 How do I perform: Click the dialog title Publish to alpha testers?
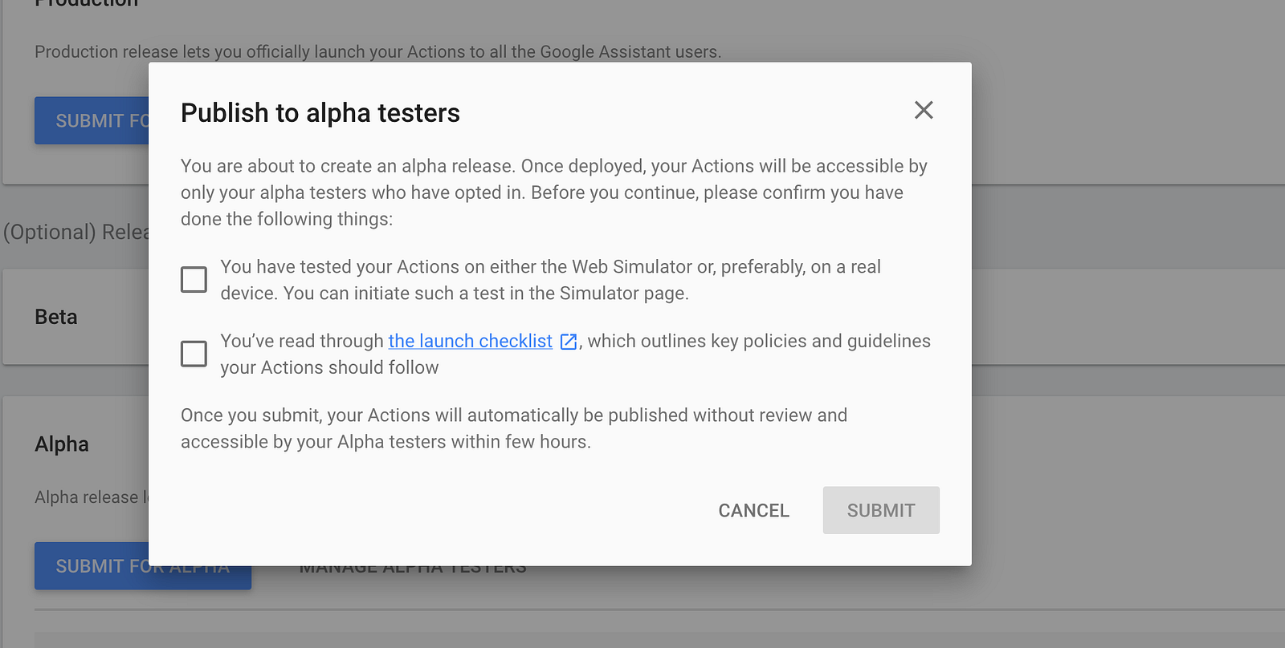pos(320,113)
